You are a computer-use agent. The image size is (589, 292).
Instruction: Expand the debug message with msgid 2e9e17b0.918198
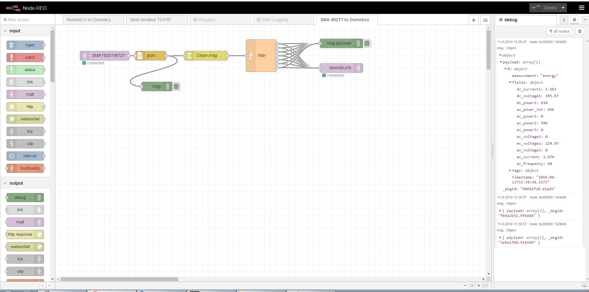(x=500, y=238)
